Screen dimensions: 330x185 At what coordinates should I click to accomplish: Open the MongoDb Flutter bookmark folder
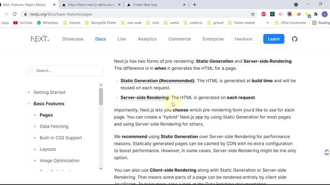coord(101,23)
